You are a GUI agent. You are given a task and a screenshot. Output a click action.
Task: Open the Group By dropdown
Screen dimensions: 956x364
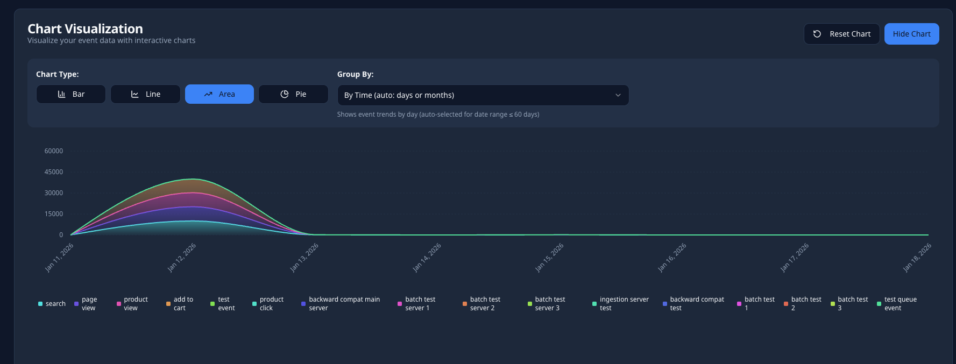point(483,95)
